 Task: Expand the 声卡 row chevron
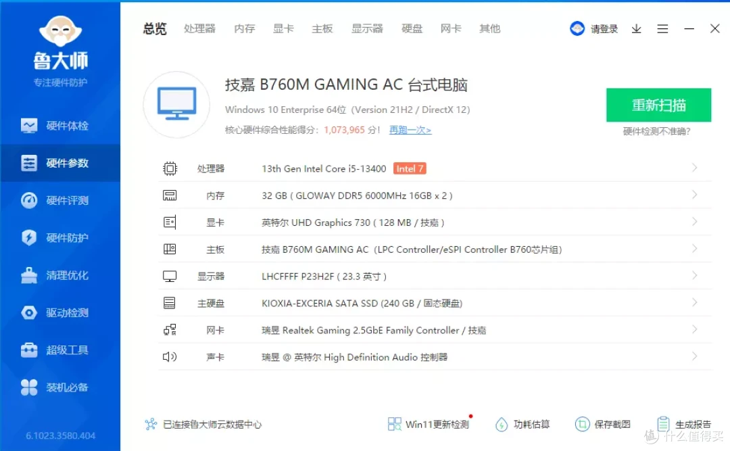click(694, 356)
